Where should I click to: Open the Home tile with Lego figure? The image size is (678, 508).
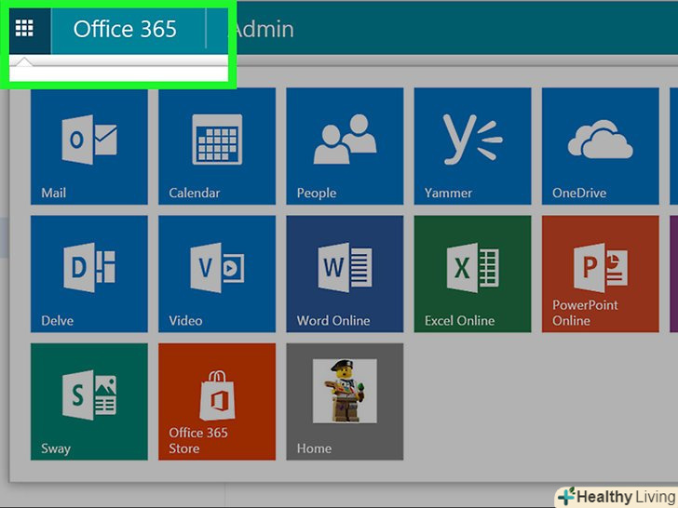pos(345,402)
